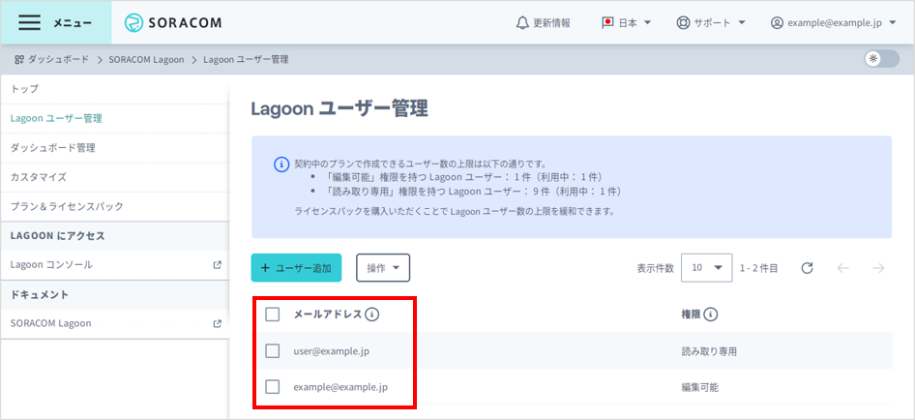Screen dimensions: 915x420
Task: Click Lagoon ユーザー管理 breadcrumb text
Action: tap(246, 60)
